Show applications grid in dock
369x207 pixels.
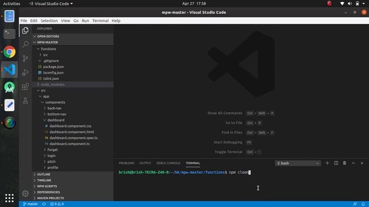[x=9, y=198]
